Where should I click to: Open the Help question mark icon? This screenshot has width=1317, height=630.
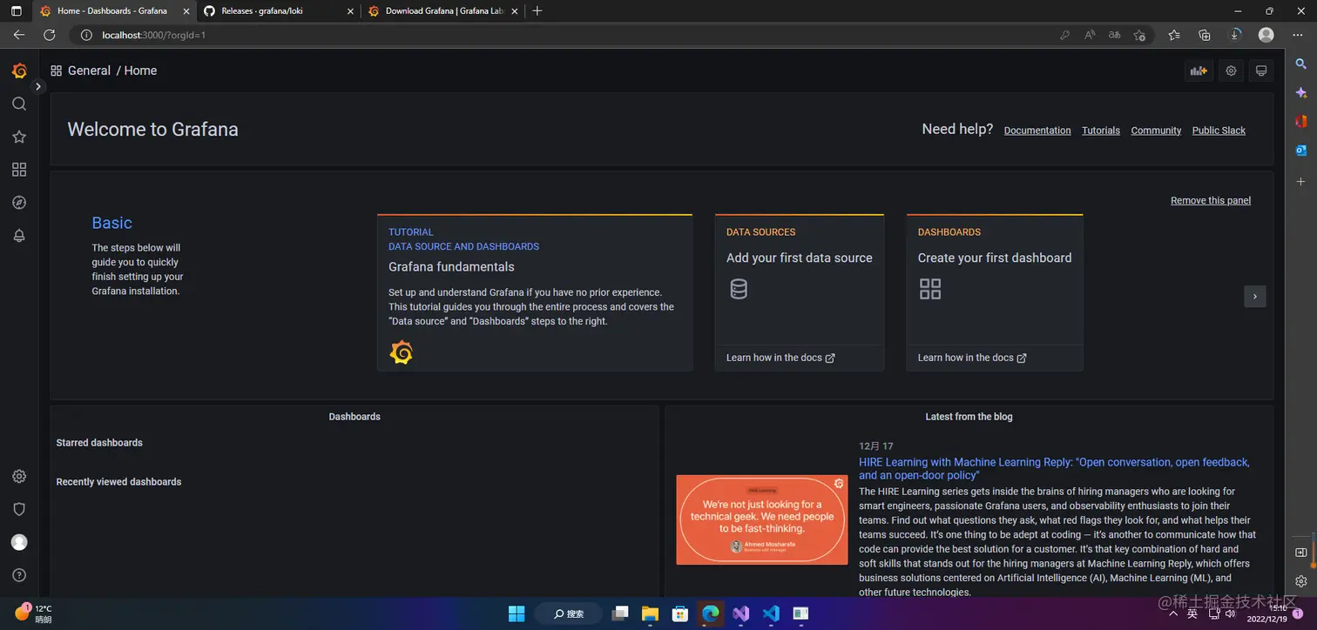click(19, 575)
